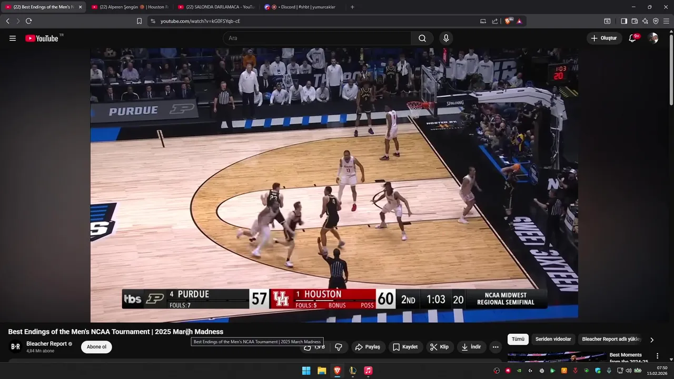Open a new browser tab
The height and width of the screenshot is (379, 674).
pyautogui.click(x=352, y=7)
